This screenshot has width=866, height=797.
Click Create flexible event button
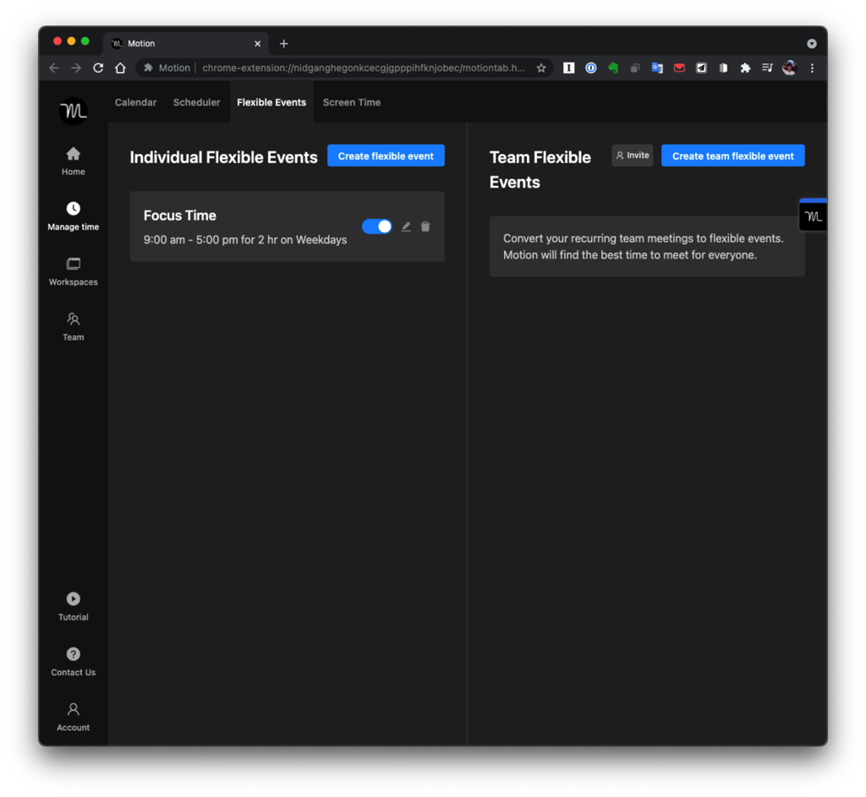(x=386, y=156)
